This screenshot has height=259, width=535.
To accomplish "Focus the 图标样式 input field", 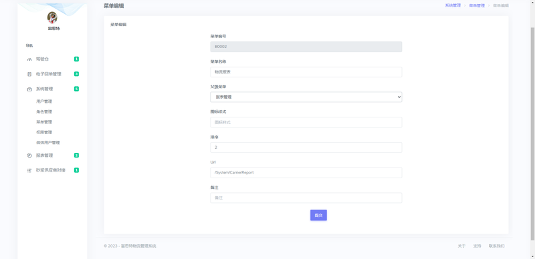I will tap(306, 122).
